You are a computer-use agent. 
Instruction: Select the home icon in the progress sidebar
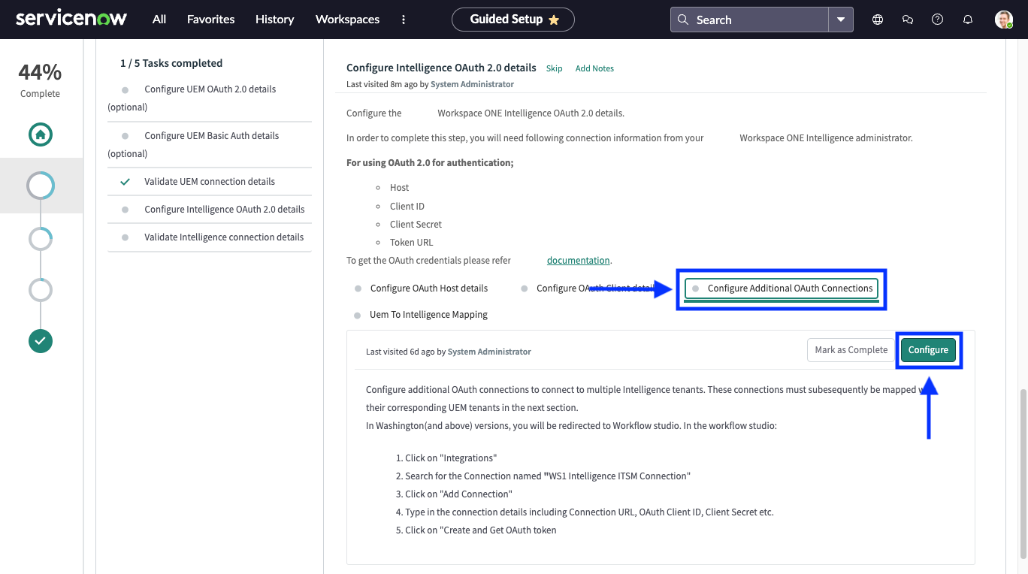point(40,134)
